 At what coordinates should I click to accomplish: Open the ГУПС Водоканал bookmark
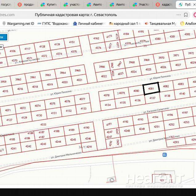coord(52,23)
